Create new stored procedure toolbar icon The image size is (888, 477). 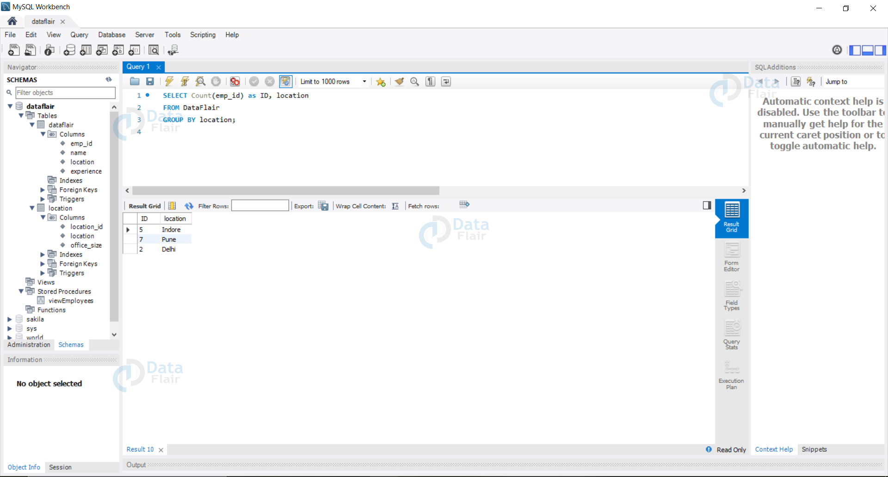pyautogui.click(x=118, y=50)
